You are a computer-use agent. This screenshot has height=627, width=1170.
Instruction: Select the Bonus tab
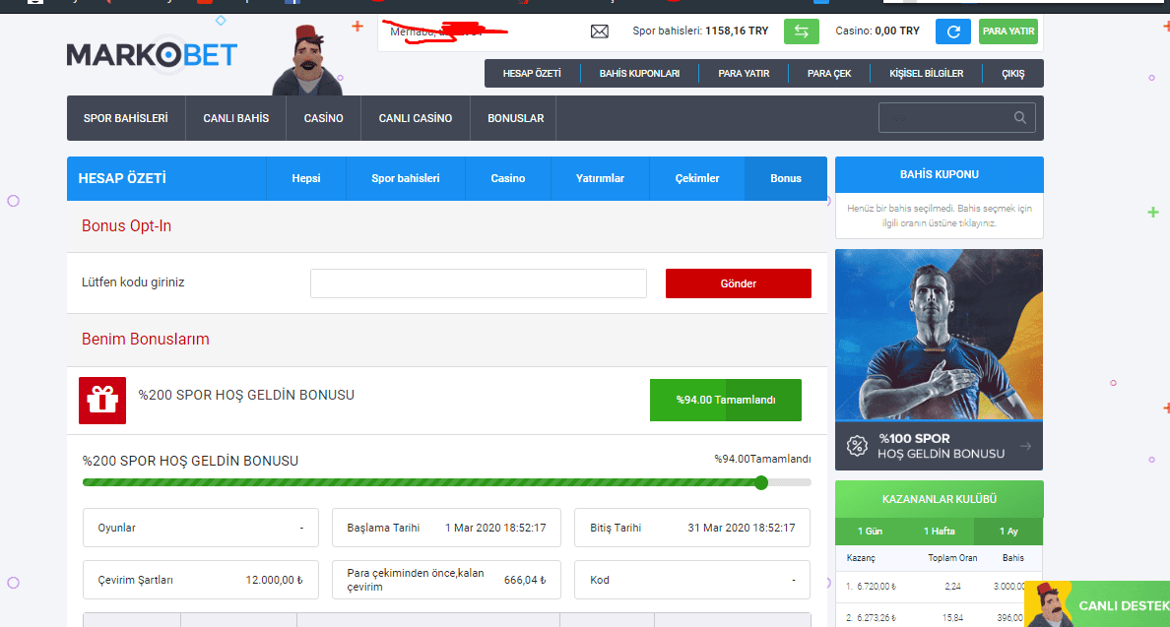786,178
